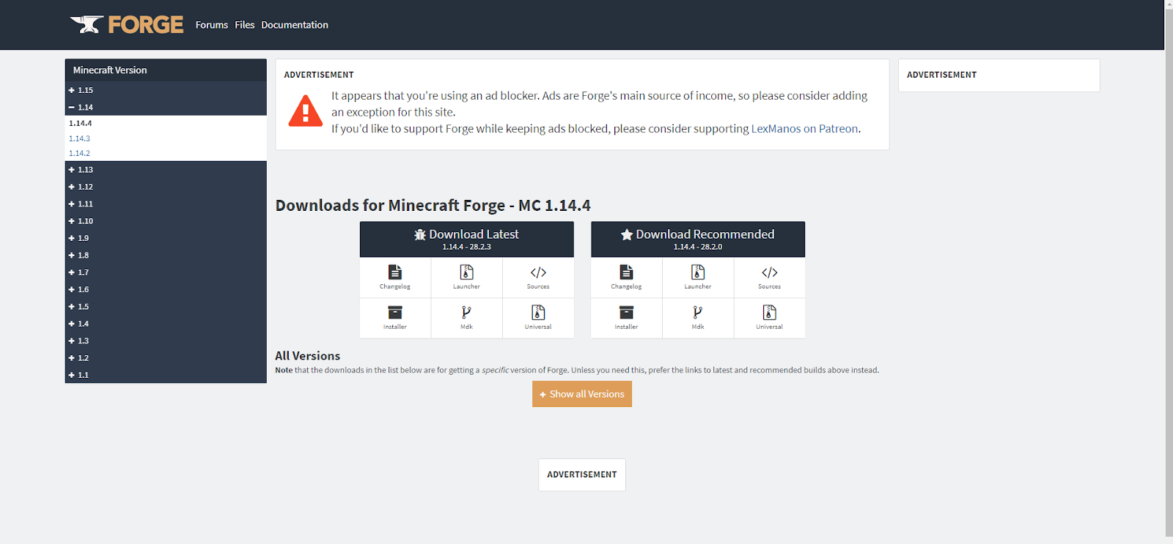Open Sources icon under Download Latest
Viewport: 1173px width, 544px height.
click(x=538, y=277)
